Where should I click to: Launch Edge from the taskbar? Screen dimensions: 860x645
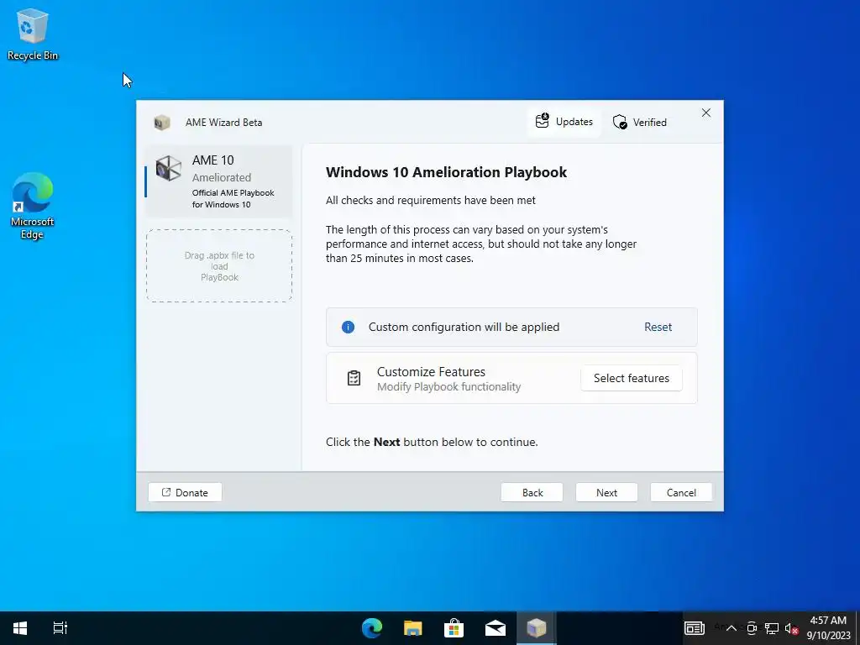[x=372, y=628]
